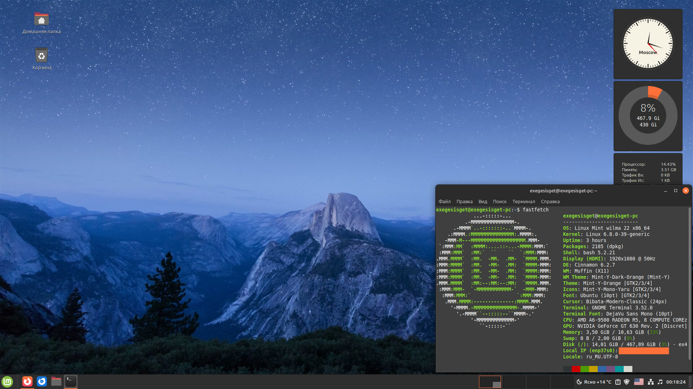The image size is (693, 389).
Task: Switch keyboard layout via US flag
Action: [639, 382]
